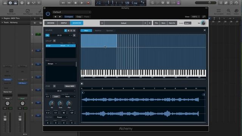Adjust the zone Vol knob
242x136 pixels.
pyautogui.click(x=52, y=103)
